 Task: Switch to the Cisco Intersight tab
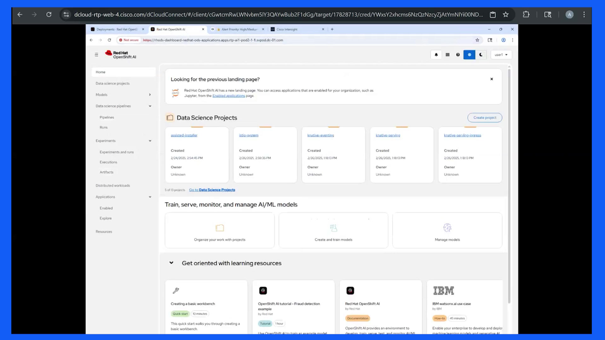click(x=297, y=29)
